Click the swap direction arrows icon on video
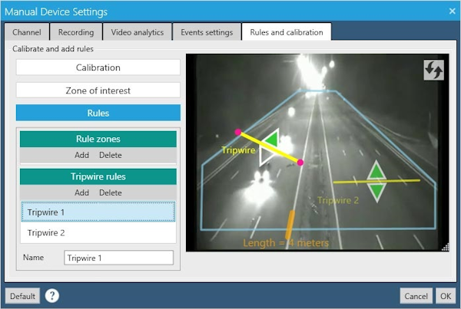The image size is (461, 309). [433, 70]
